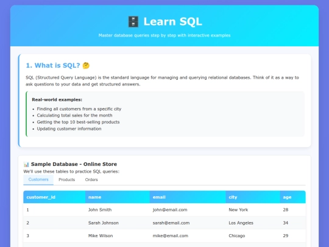Select the Mike Wilson name cell

click(x=118, y=235)
